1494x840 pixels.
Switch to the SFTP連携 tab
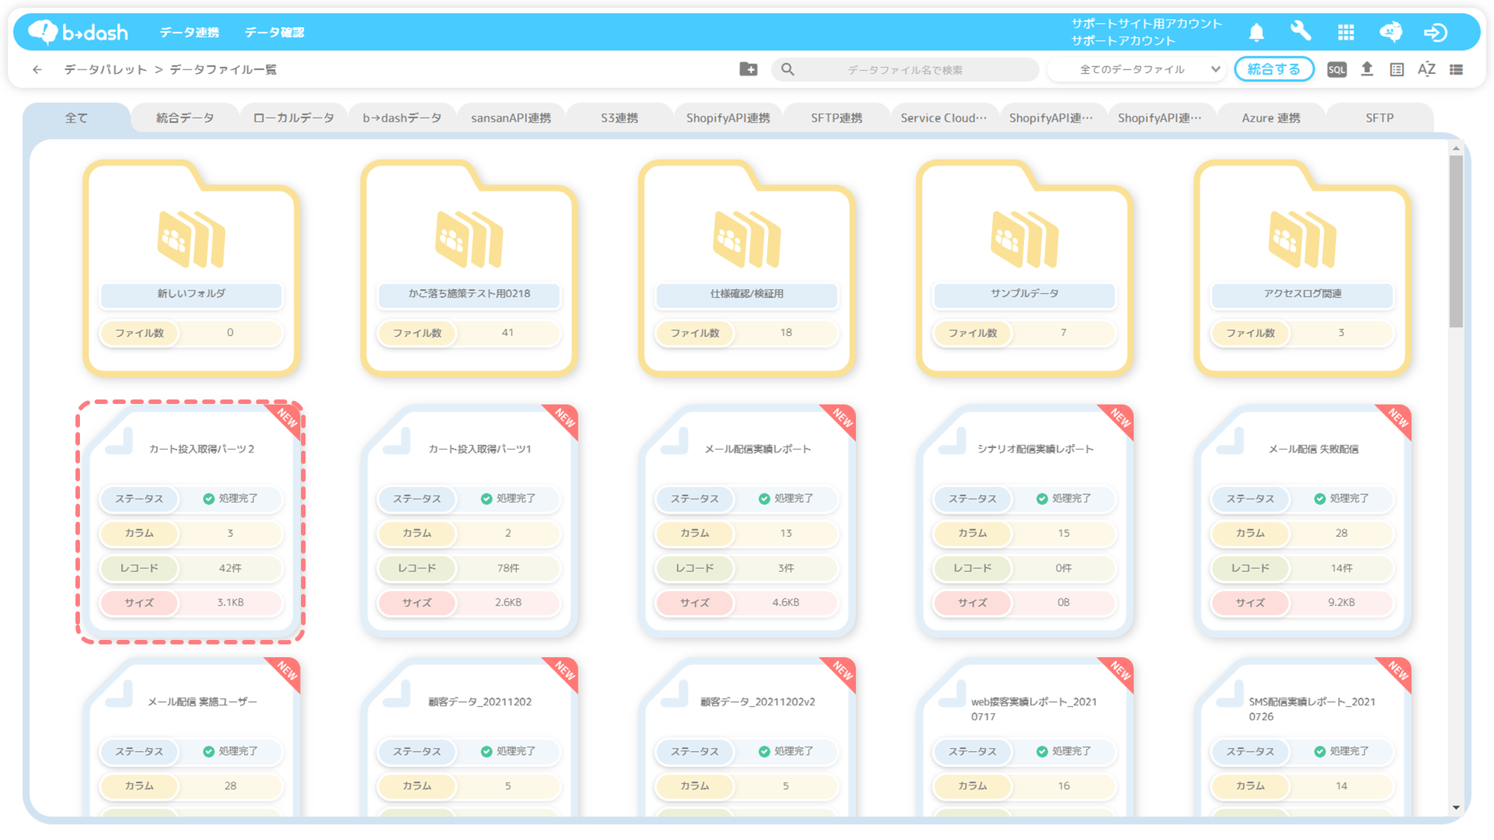(837, 118)
